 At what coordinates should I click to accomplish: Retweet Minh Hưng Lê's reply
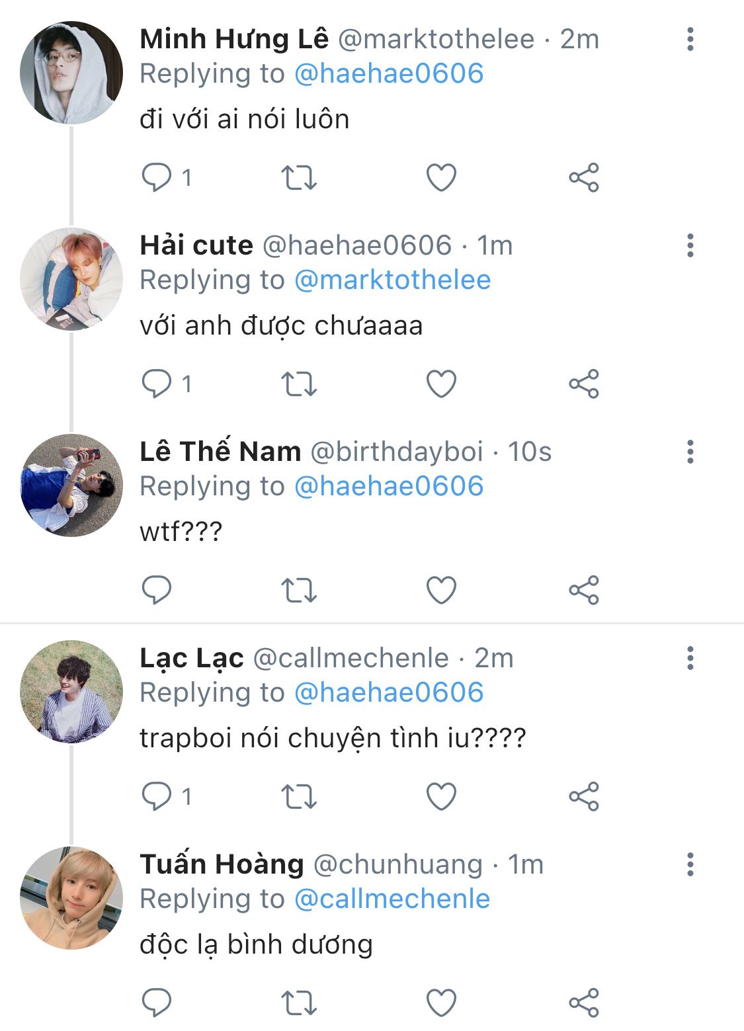pos(299,177)
